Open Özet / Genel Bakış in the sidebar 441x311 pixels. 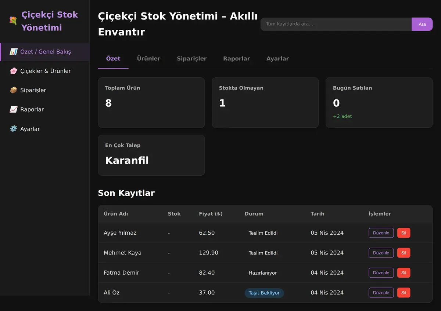tap(45, 52)
